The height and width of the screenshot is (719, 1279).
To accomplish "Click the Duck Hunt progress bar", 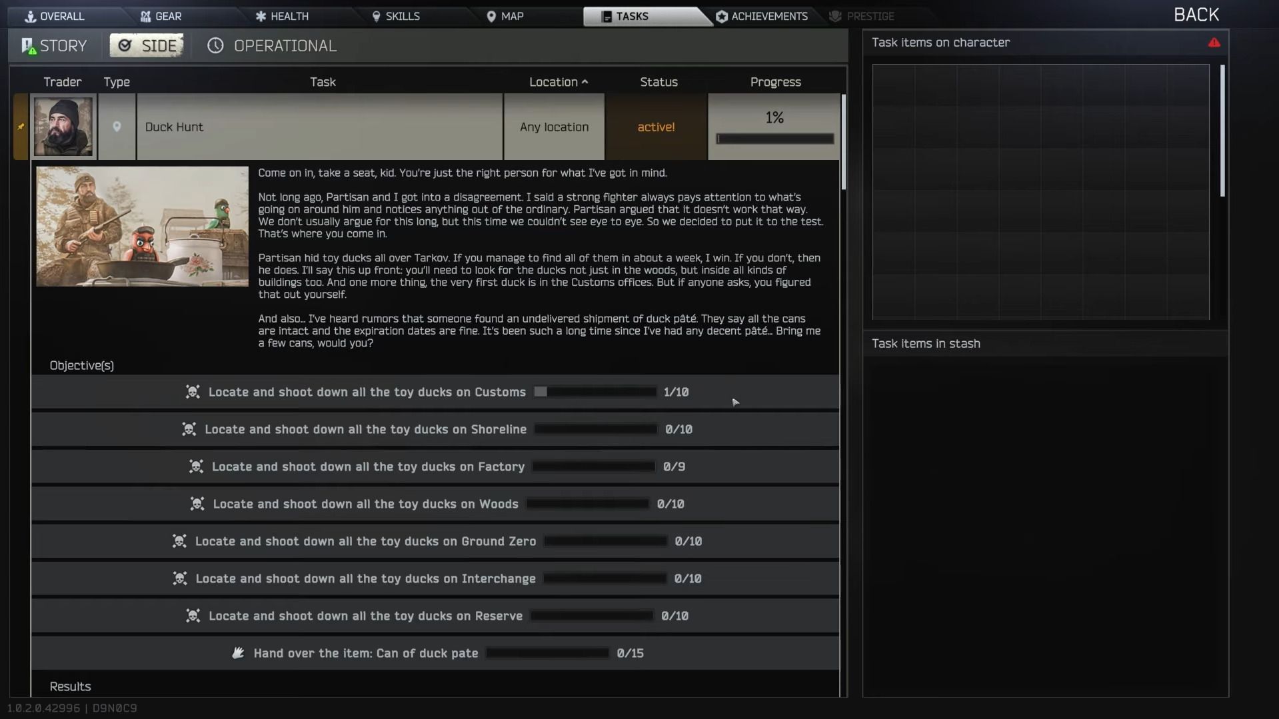I will click(774, 139).
